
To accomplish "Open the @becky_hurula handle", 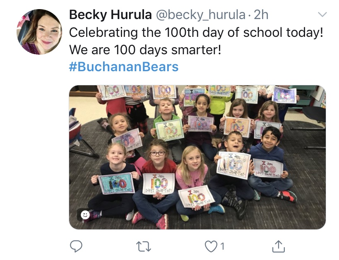I will click(201, 15).
